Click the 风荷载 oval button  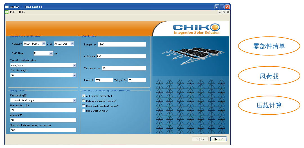pyautogui.click(x=269, y=76)
